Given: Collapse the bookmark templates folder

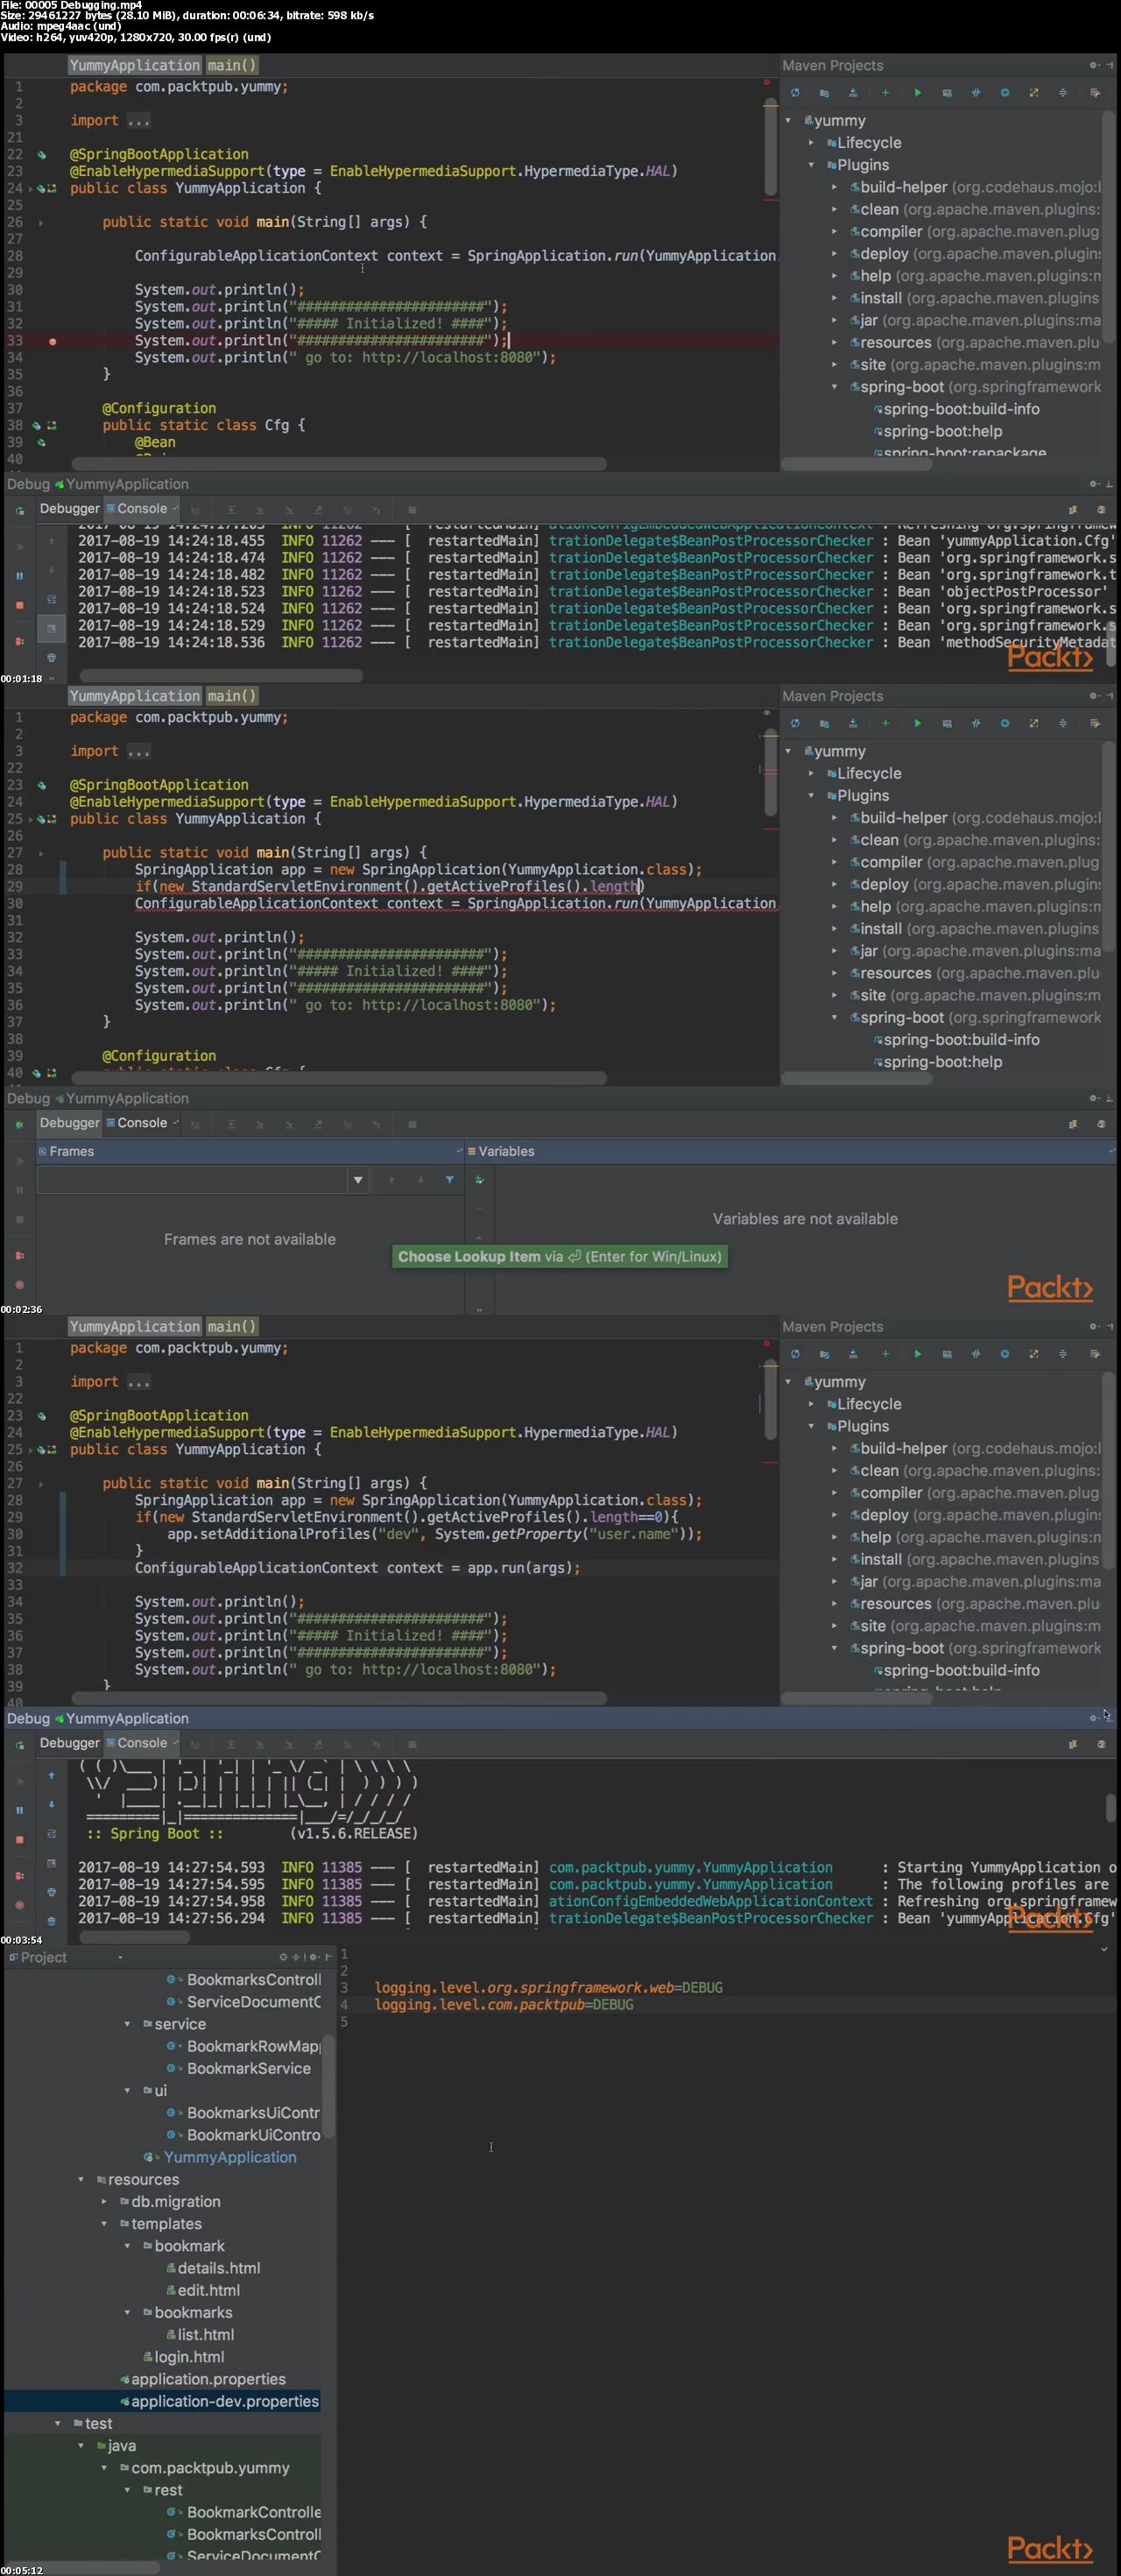Looking at the screenshot, I should coord(127,2246).
